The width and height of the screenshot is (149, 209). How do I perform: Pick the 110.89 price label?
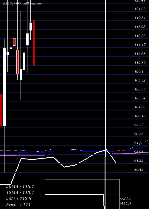tap(140, 62)
